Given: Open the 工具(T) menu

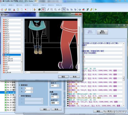Looking at the screenshot, I should click(x=43, y=5).
